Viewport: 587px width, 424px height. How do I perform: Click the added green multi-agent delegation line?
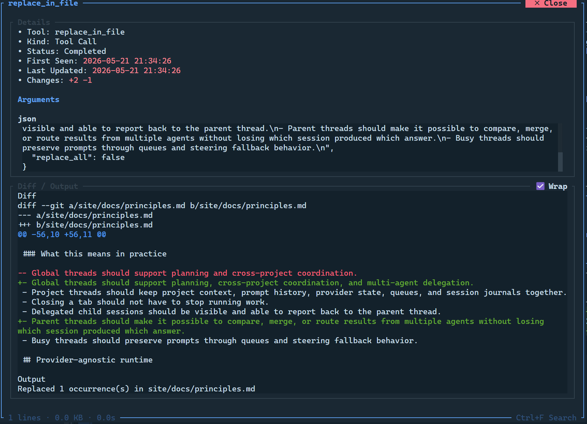[246, 283]
